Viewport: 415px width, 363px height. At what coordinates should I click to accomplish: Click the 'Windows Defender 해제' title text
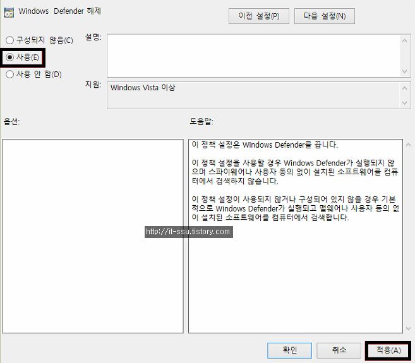click(x=60, y=11)
